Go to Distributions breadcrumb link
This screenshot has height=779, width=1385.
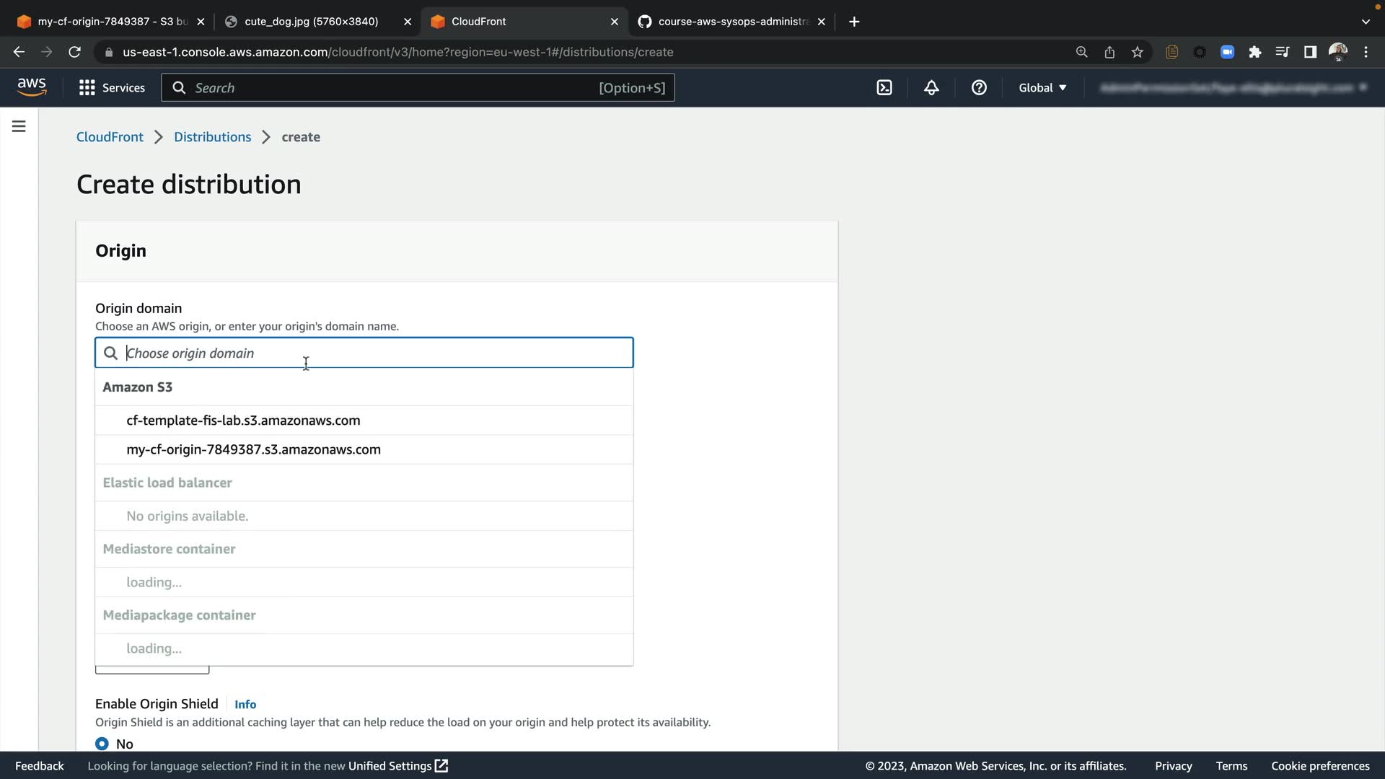212,137
